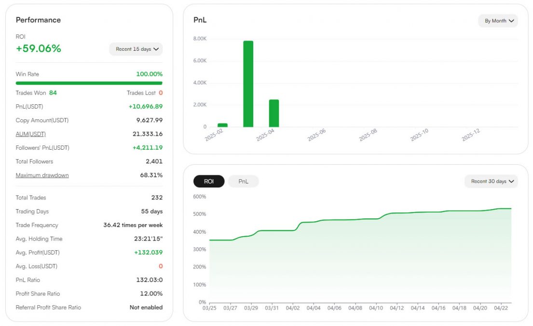
Task: Click the 04/22 date on ROI axis
Action: (x=501, y=308)
